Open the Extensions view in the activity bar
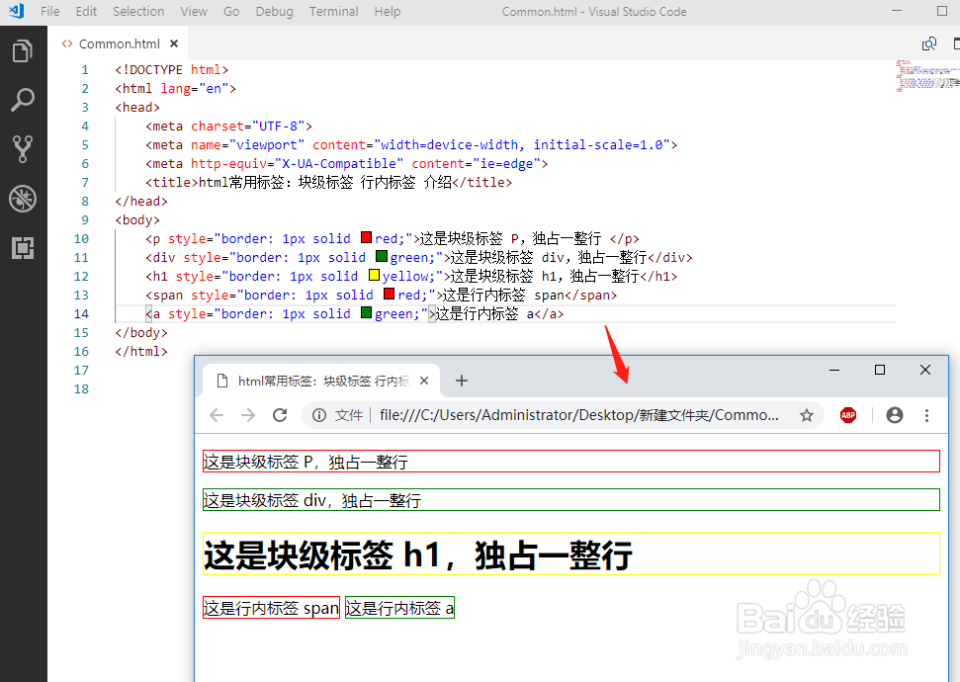Viewport: 960px width, 682px height. click(22, 240)
